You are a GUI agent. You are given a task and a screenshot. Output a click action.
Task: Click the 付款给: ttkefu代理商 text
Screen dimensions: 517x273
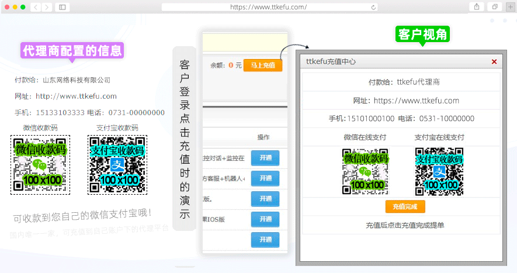click(404, 82)
